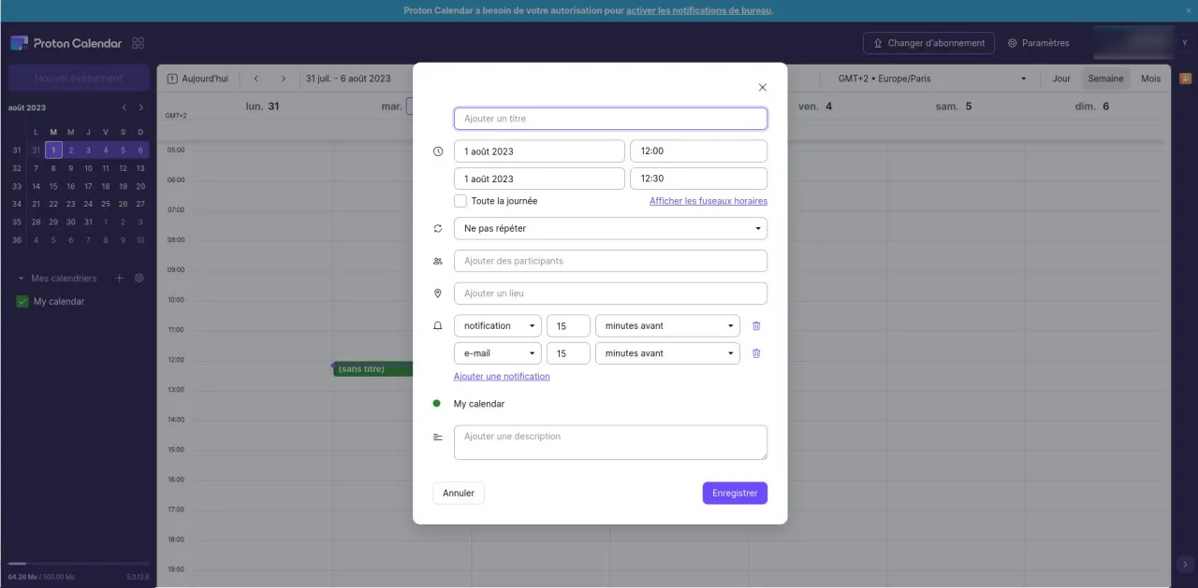Open the Proton apps grid icon

coord(139,43)
